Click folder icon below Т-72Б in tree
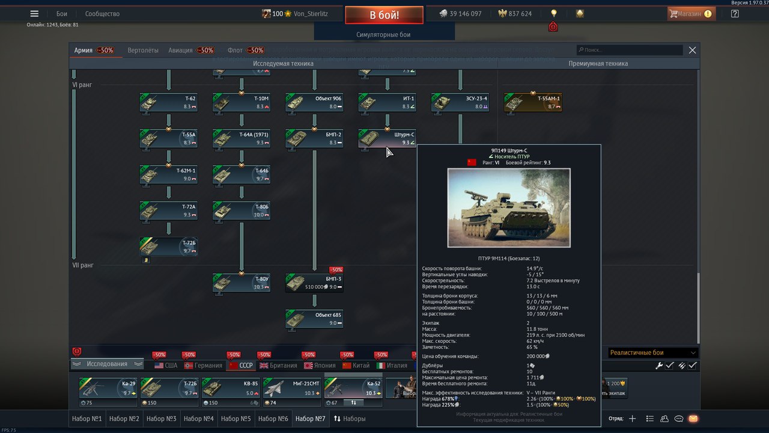This screenshot has height=433, width=769. [146, 260]
